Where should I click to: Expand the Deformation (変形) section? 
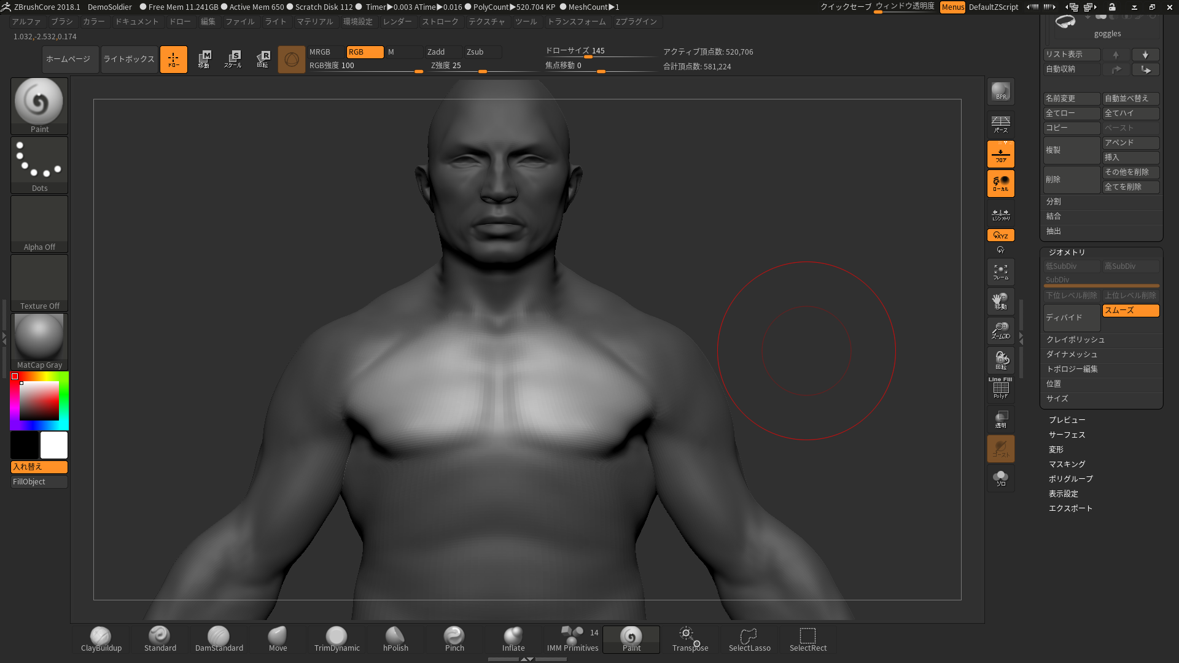[1056, 449]
